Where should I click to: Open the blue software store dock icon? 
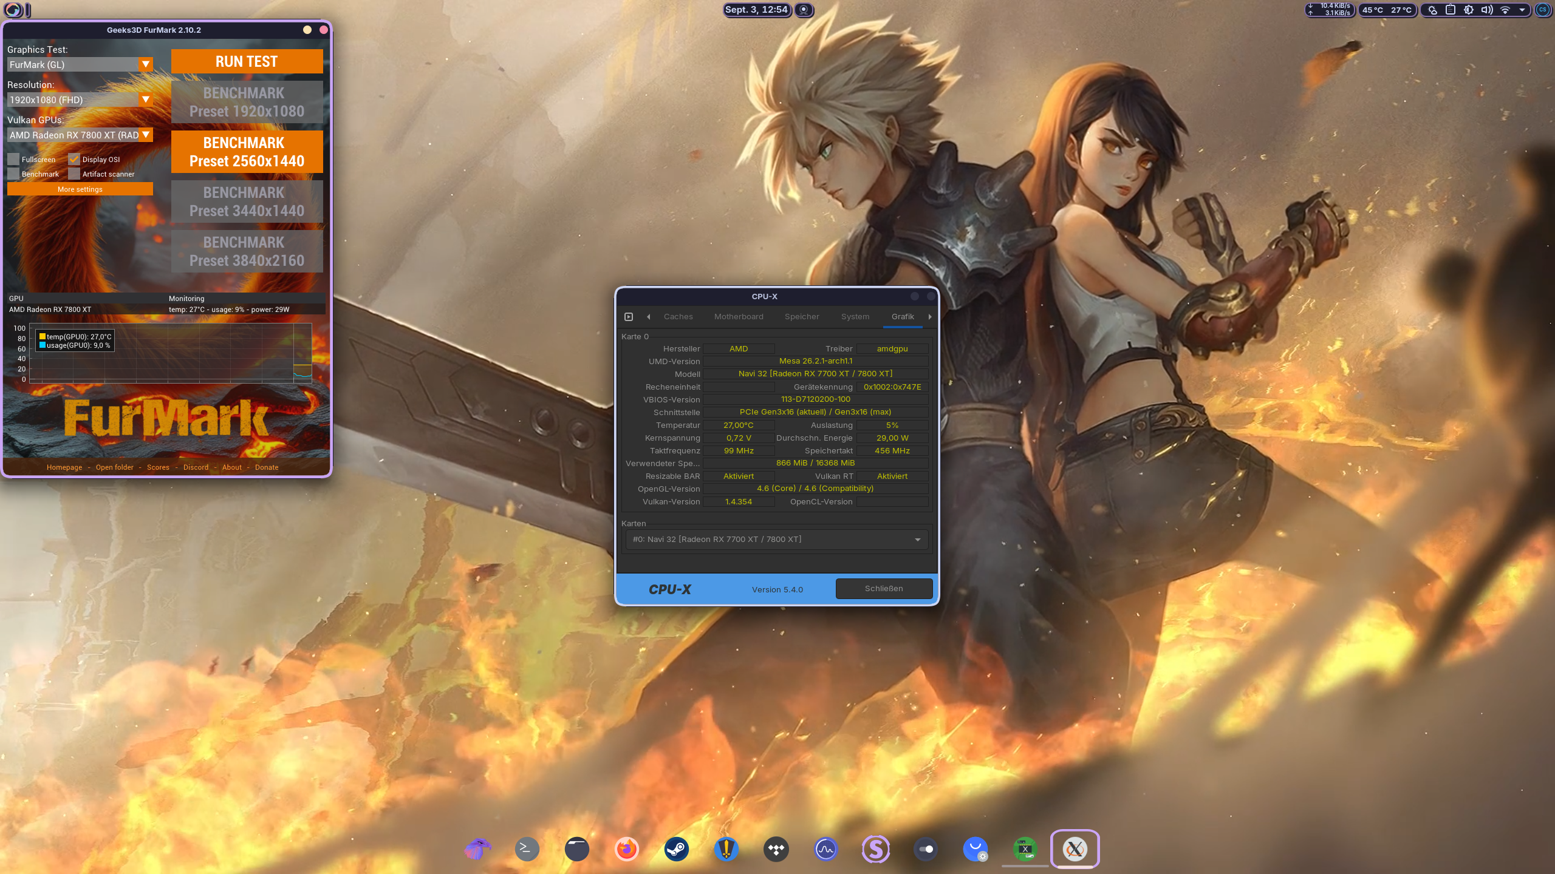[976, 849]
